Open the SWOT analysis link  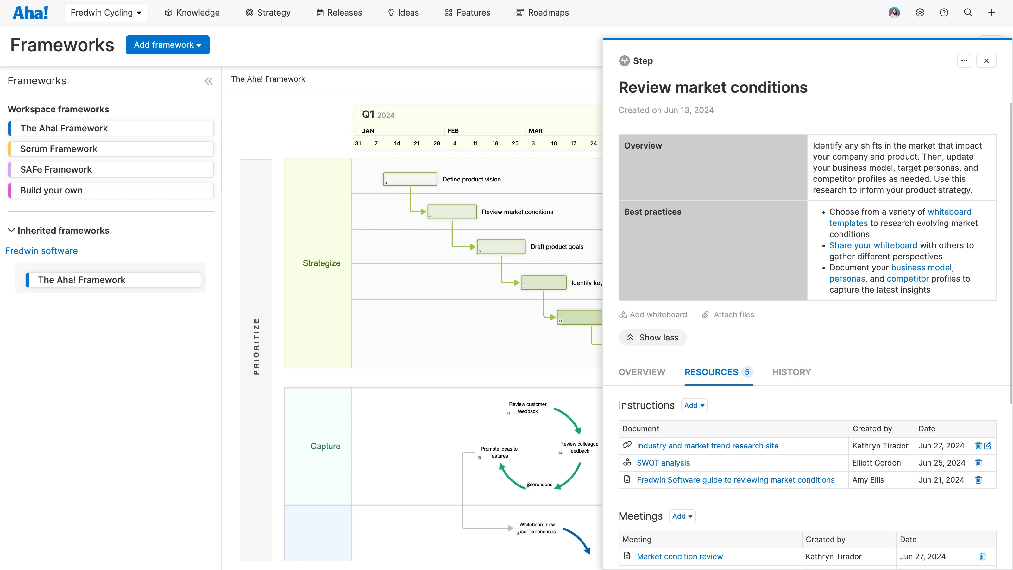pyautogui.click(x=663, y=463)
